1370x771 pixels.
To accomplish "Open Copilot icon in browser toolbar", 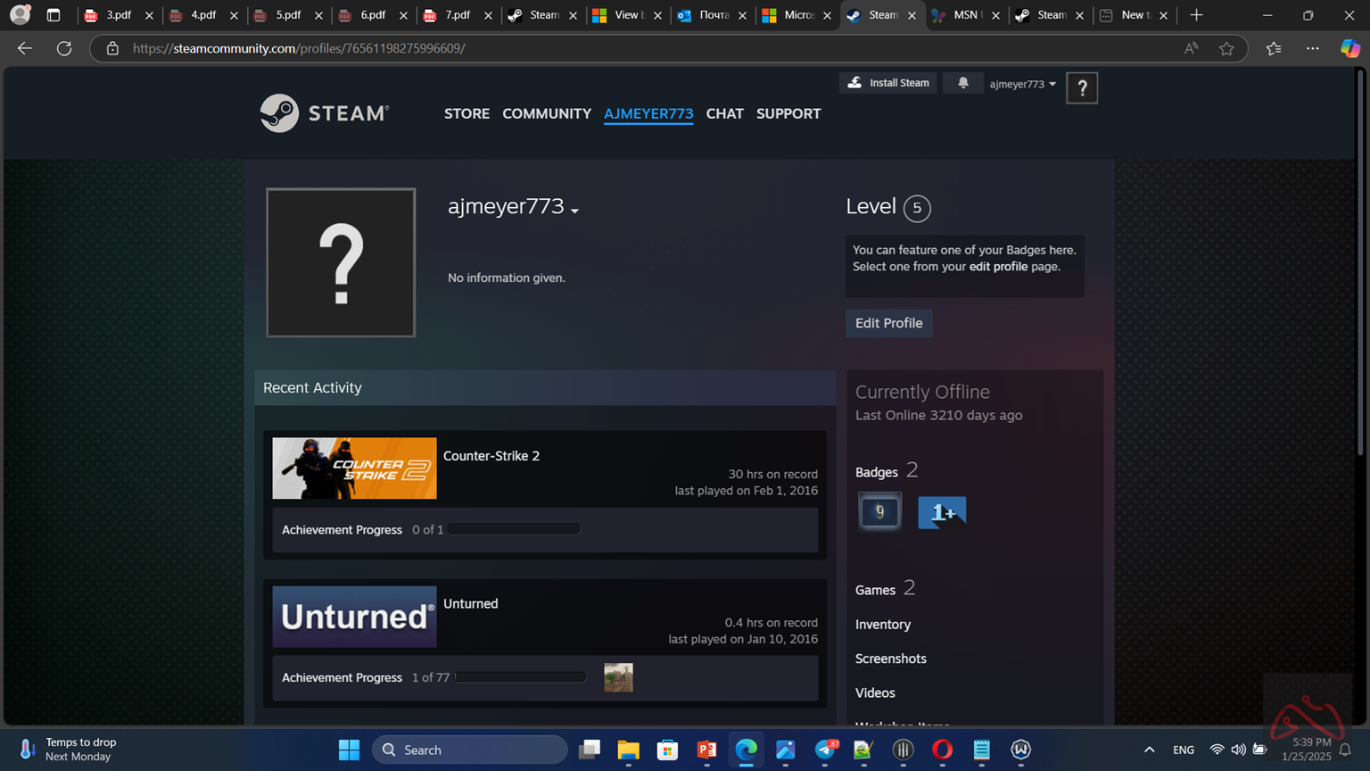I will point(1349,48).
